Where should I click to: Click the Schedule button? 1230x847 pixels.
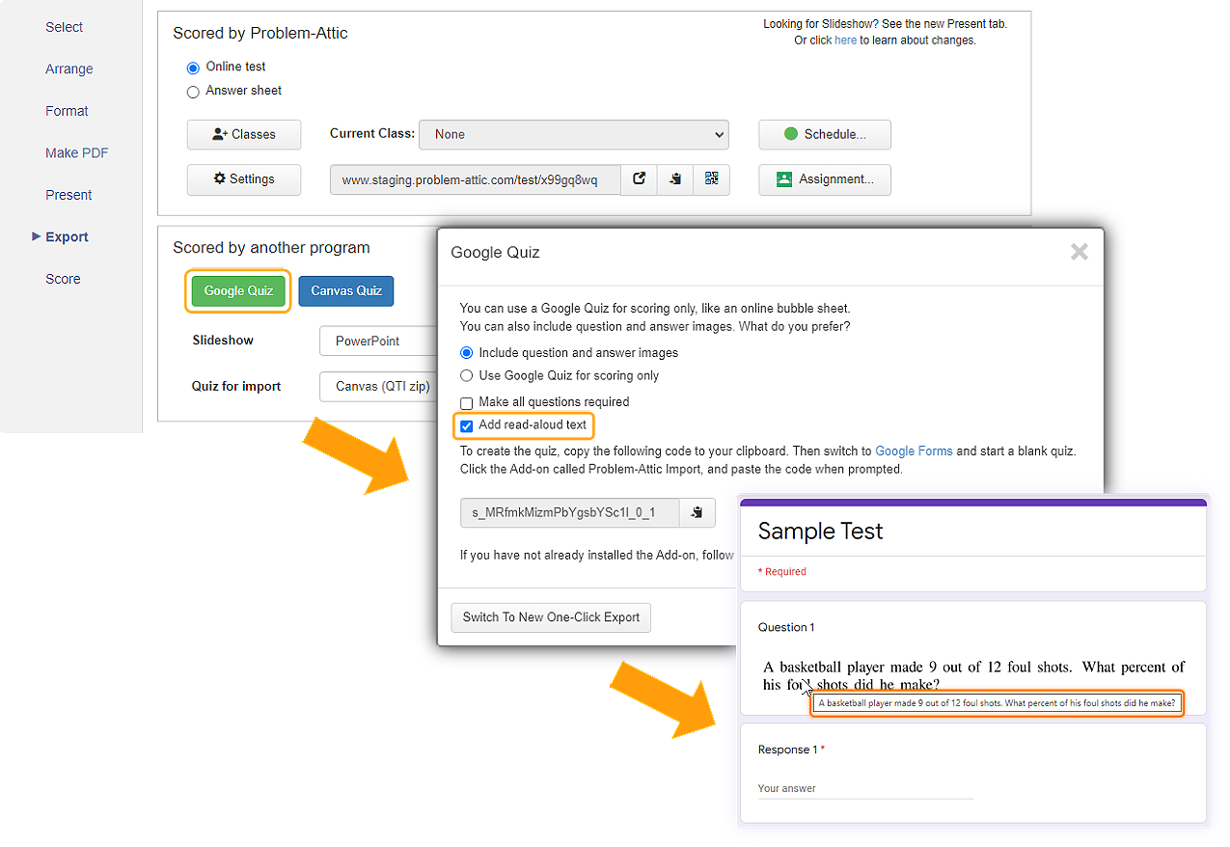tap(825, 135)
